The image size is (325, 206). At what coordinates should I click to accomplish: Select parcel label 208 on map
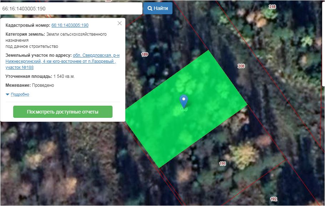pos(241,66)
